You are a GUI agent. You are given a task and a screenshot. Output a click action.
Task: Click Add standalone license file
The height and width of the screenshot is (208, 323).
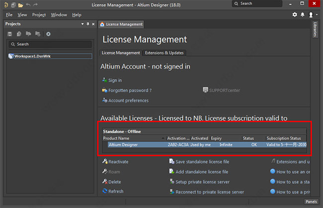tap(201, 172)
